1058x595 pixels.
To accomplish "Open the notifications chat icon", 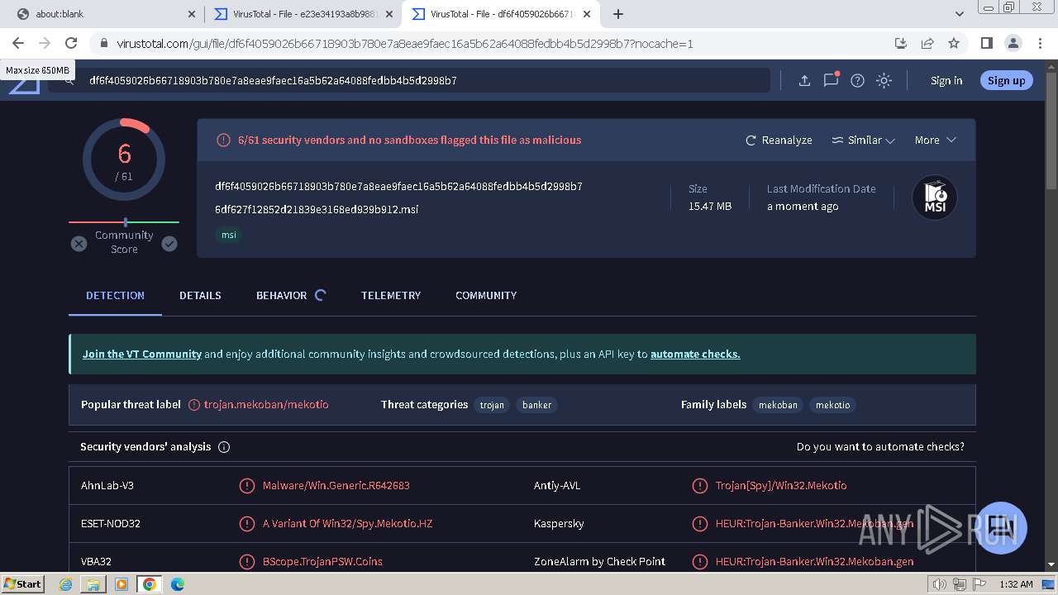I will 831,80.
